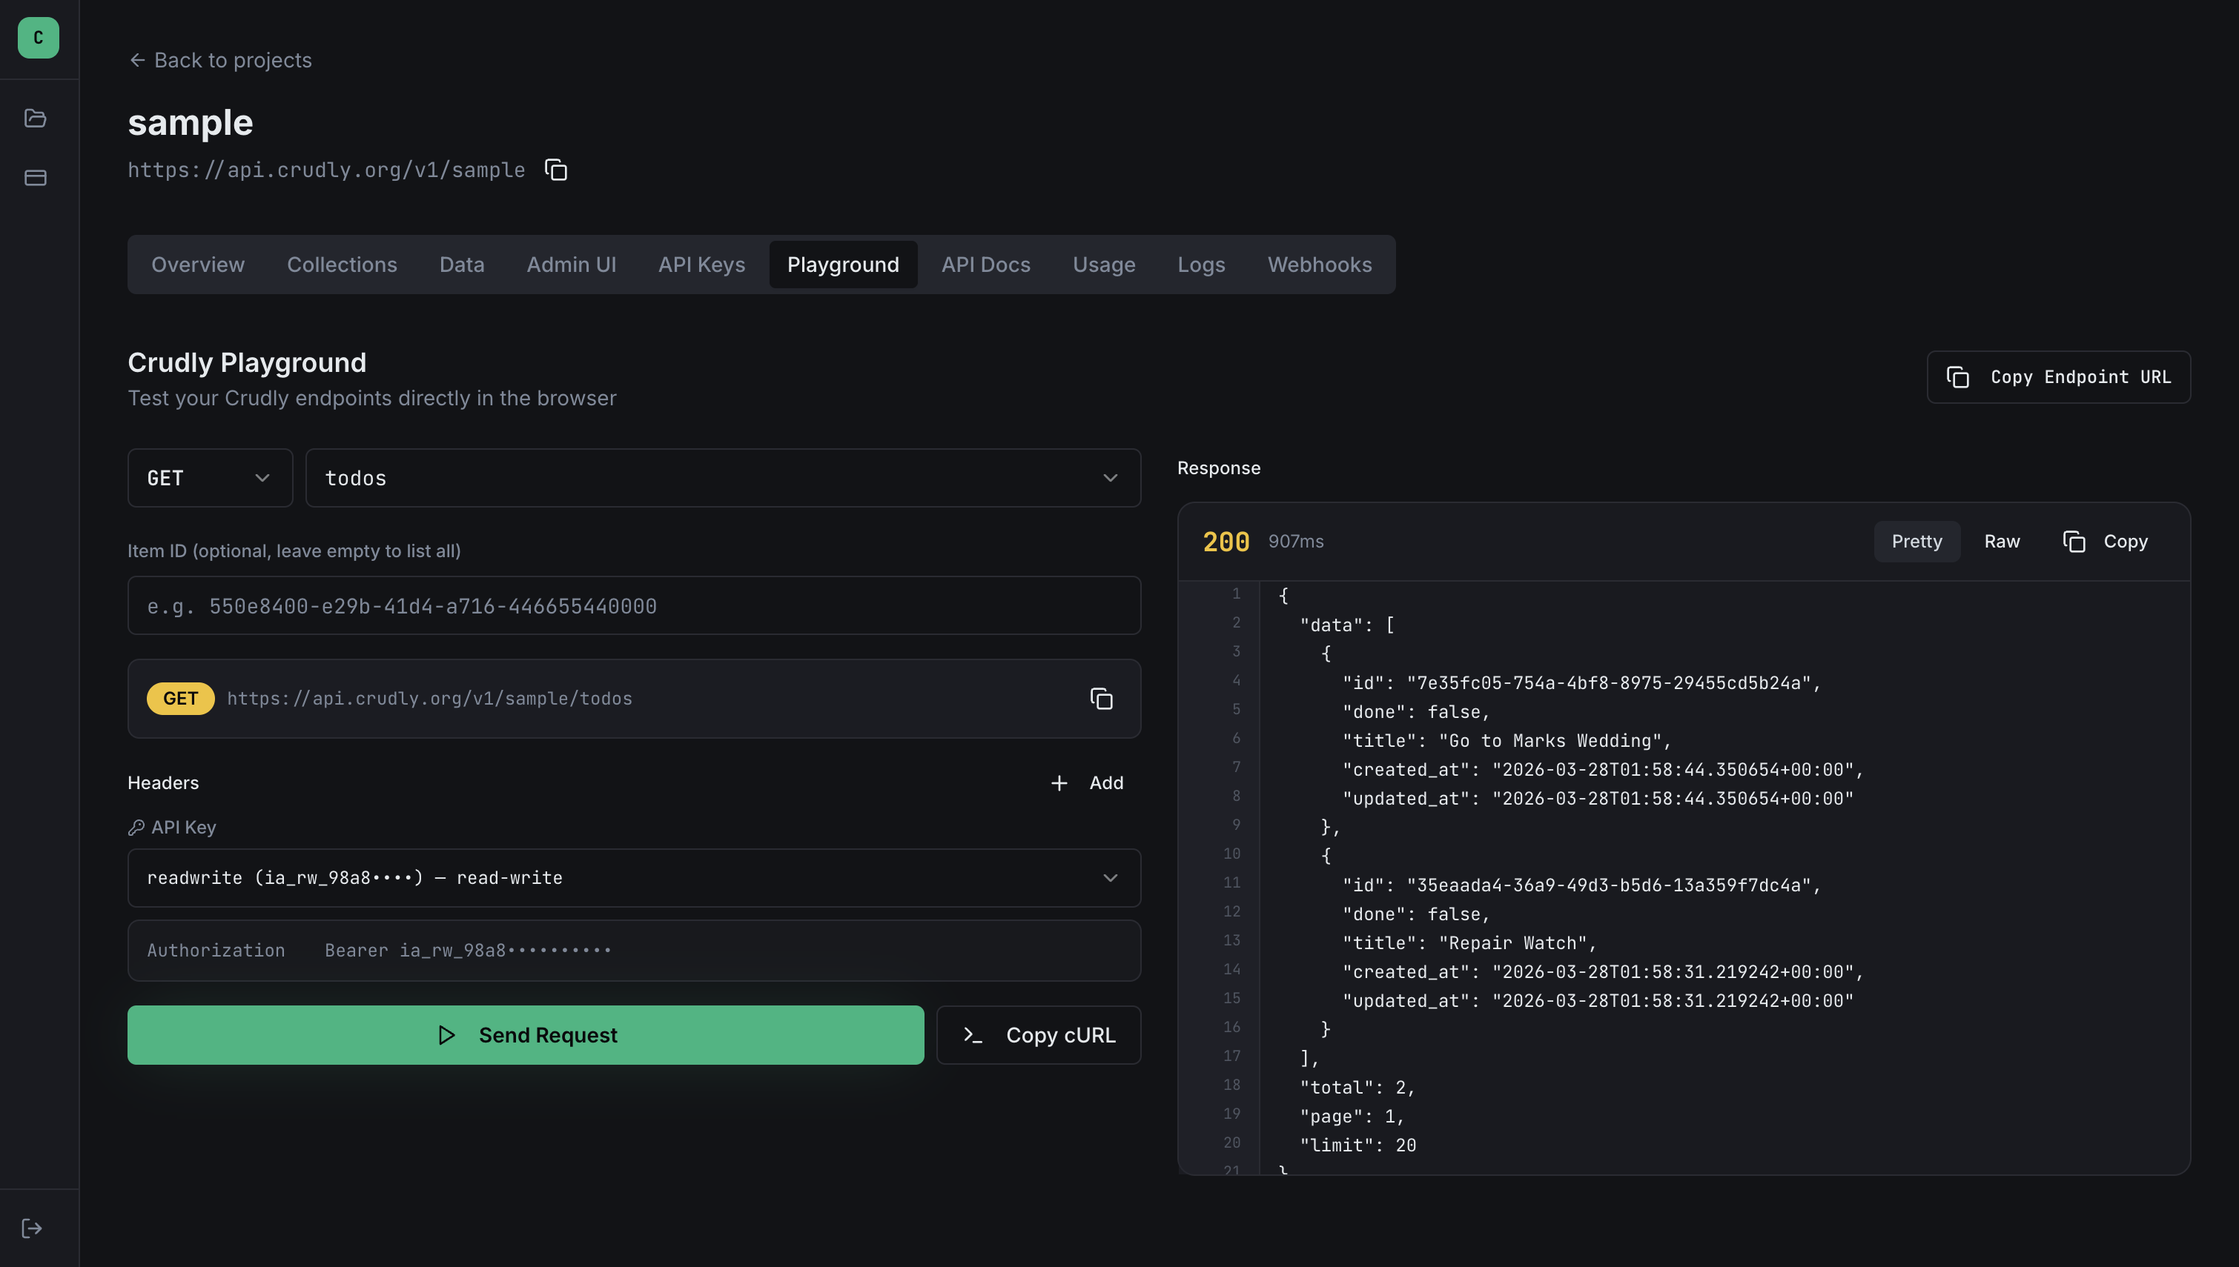Copy the project base URL icon
The width and height of the screenshot is (2239, 1267).
click(x=556, y=170)
